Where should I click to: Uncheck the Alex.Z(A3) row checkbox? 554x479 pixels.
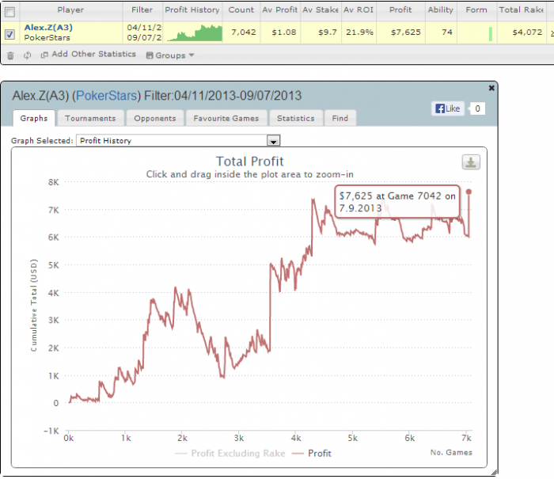pos(9,34)
